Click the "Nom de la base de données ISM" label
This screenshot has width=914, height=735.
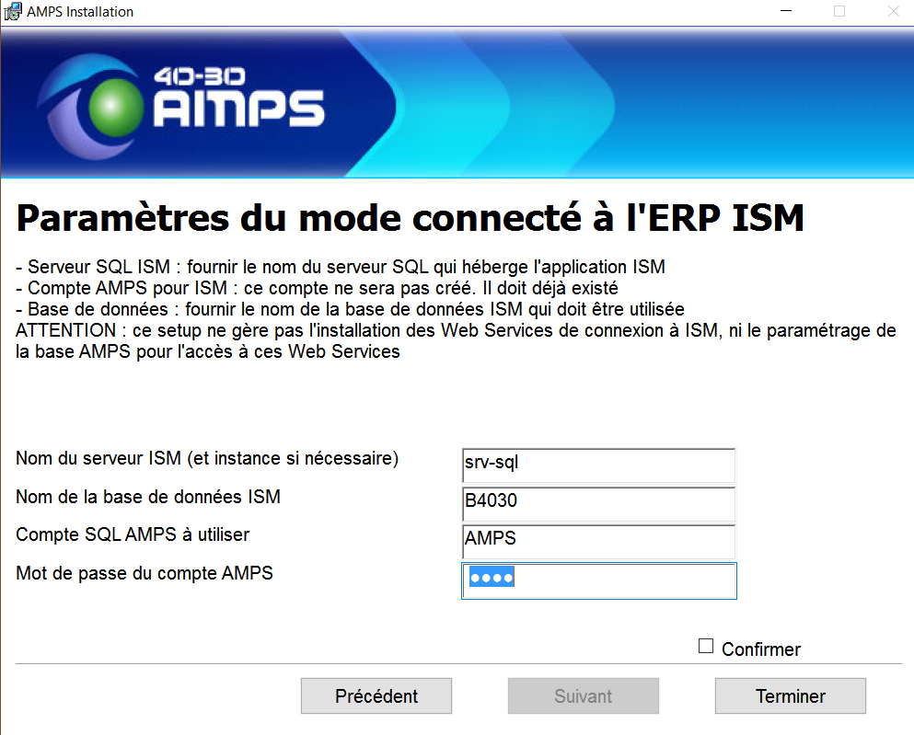click(148, 497)
